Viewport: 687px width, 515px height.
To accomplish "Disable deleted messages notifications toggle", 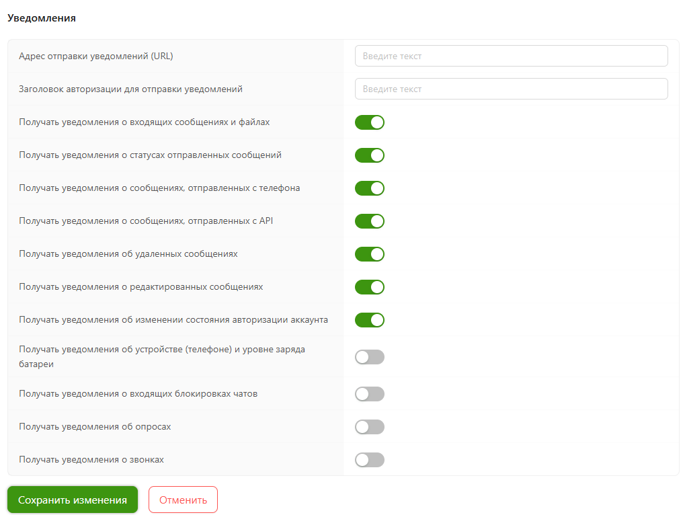I will (370, 254).
